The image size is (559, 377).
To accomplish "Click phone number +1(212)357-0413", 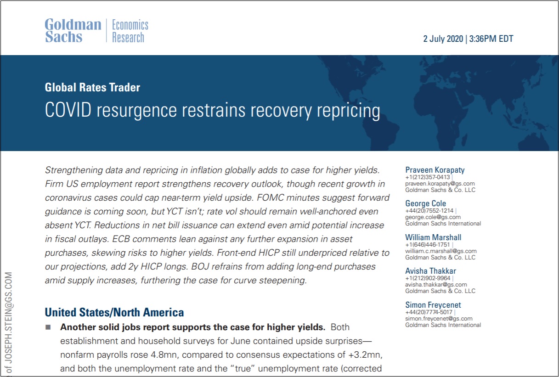I will 428,177.
